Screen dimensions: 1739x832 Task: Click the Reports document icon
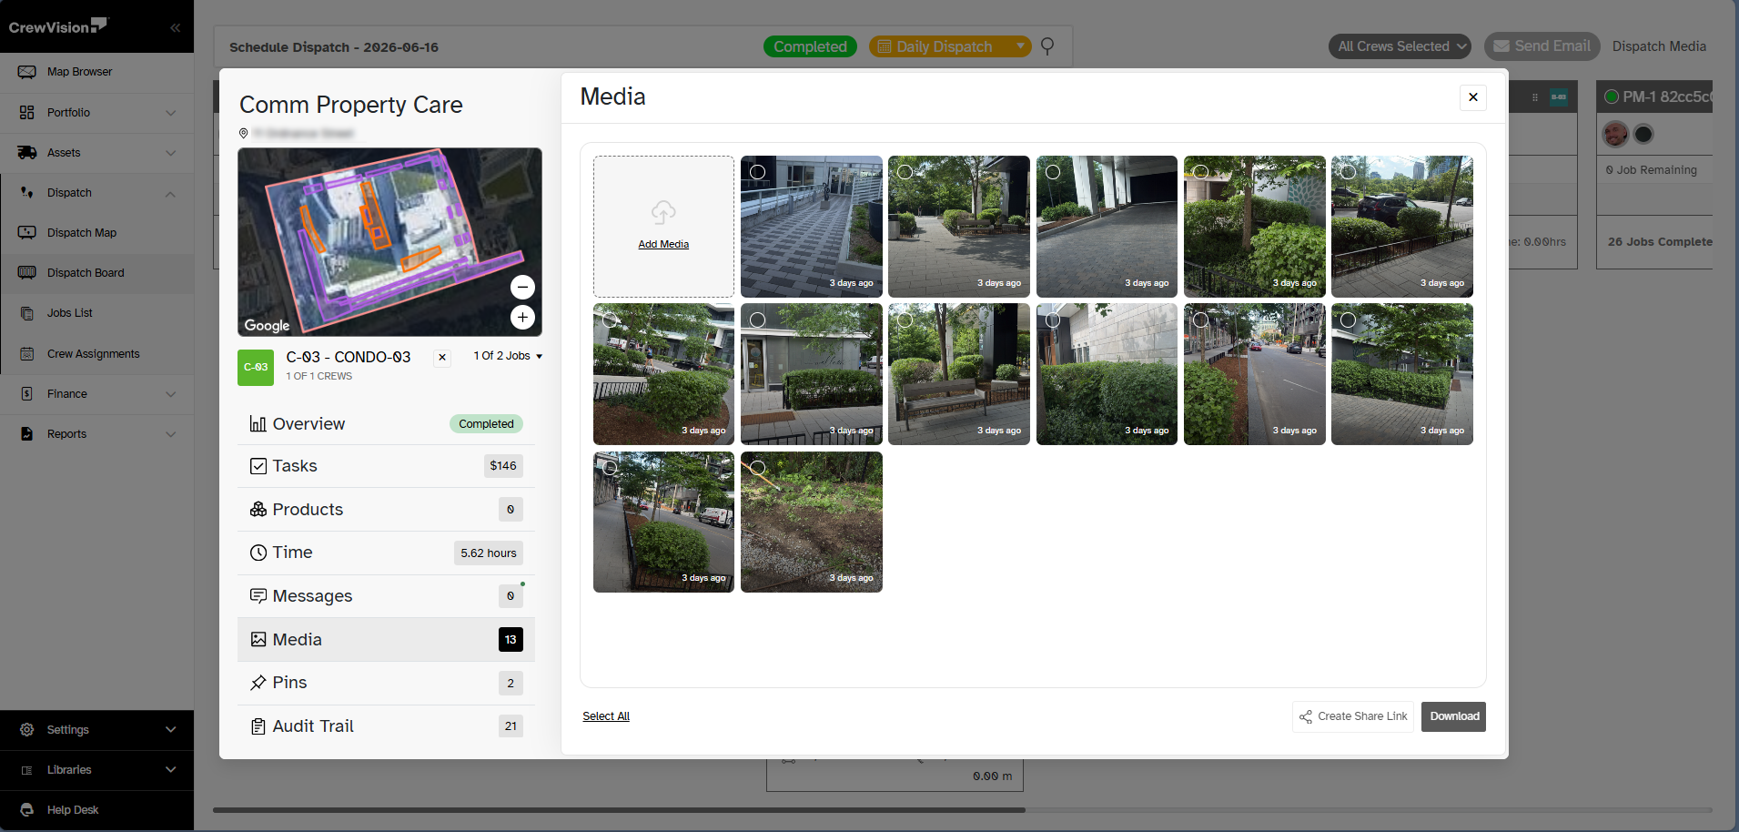pyautogui.click(x=27, y=434)
